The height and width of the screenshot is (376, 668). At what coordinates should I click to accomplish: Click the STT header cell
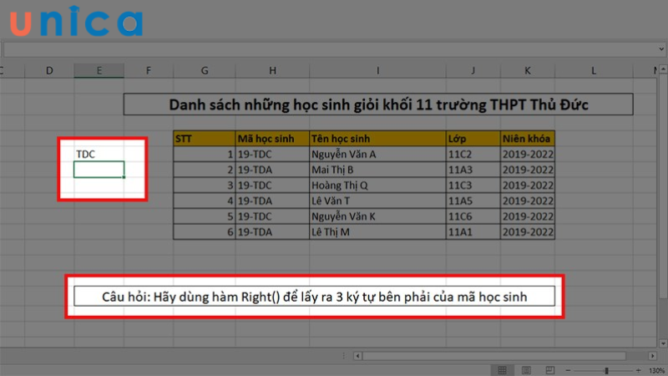[205, 139]
